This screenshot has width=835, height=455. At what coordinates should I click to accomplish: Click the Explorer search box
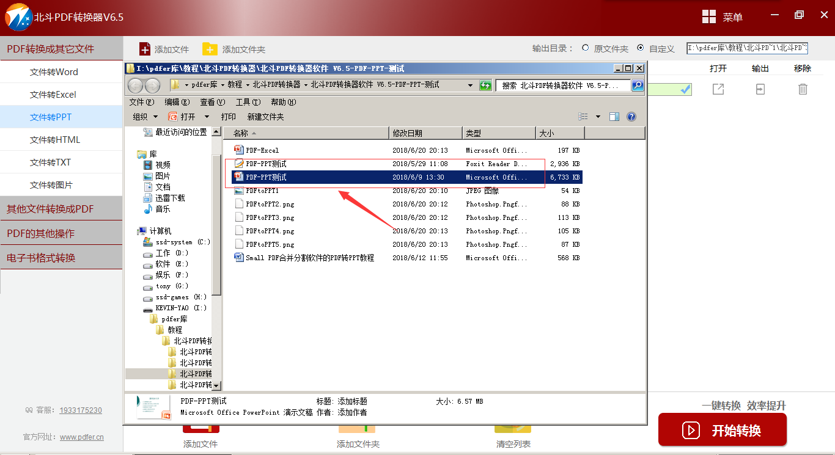point(562,86)
